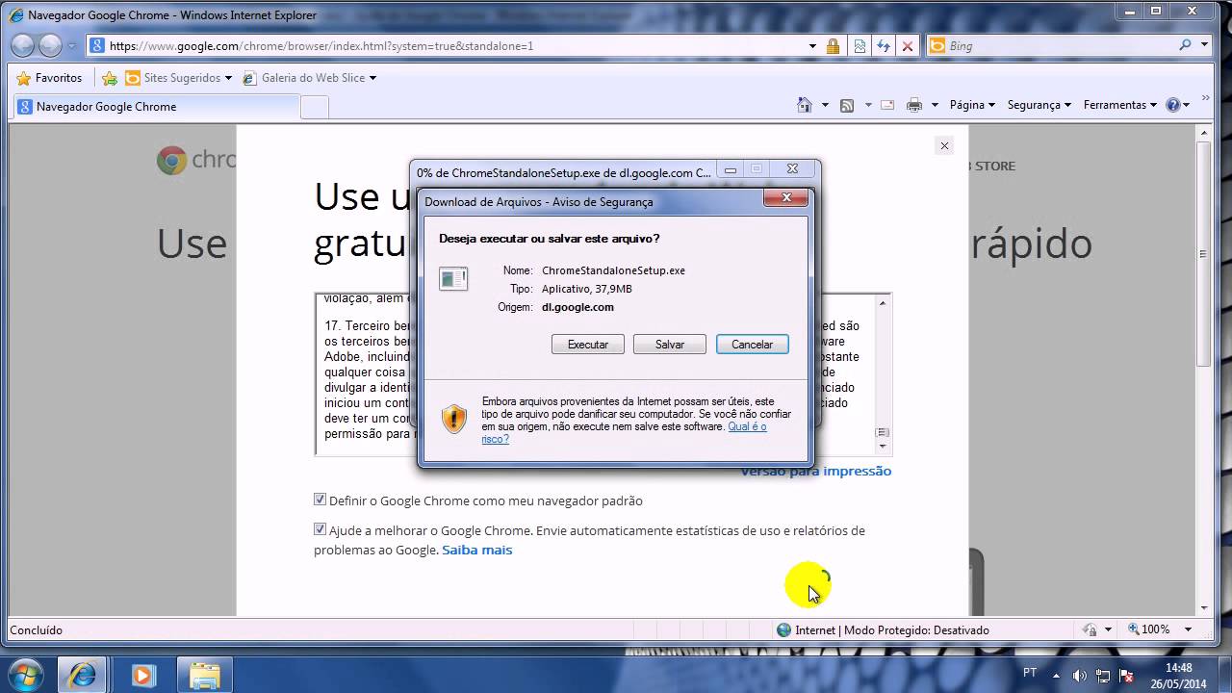The width and height of the screenshot is (1232, 693).
Task: Click the Executar button in the download dialog
Action: coord(587,345)
